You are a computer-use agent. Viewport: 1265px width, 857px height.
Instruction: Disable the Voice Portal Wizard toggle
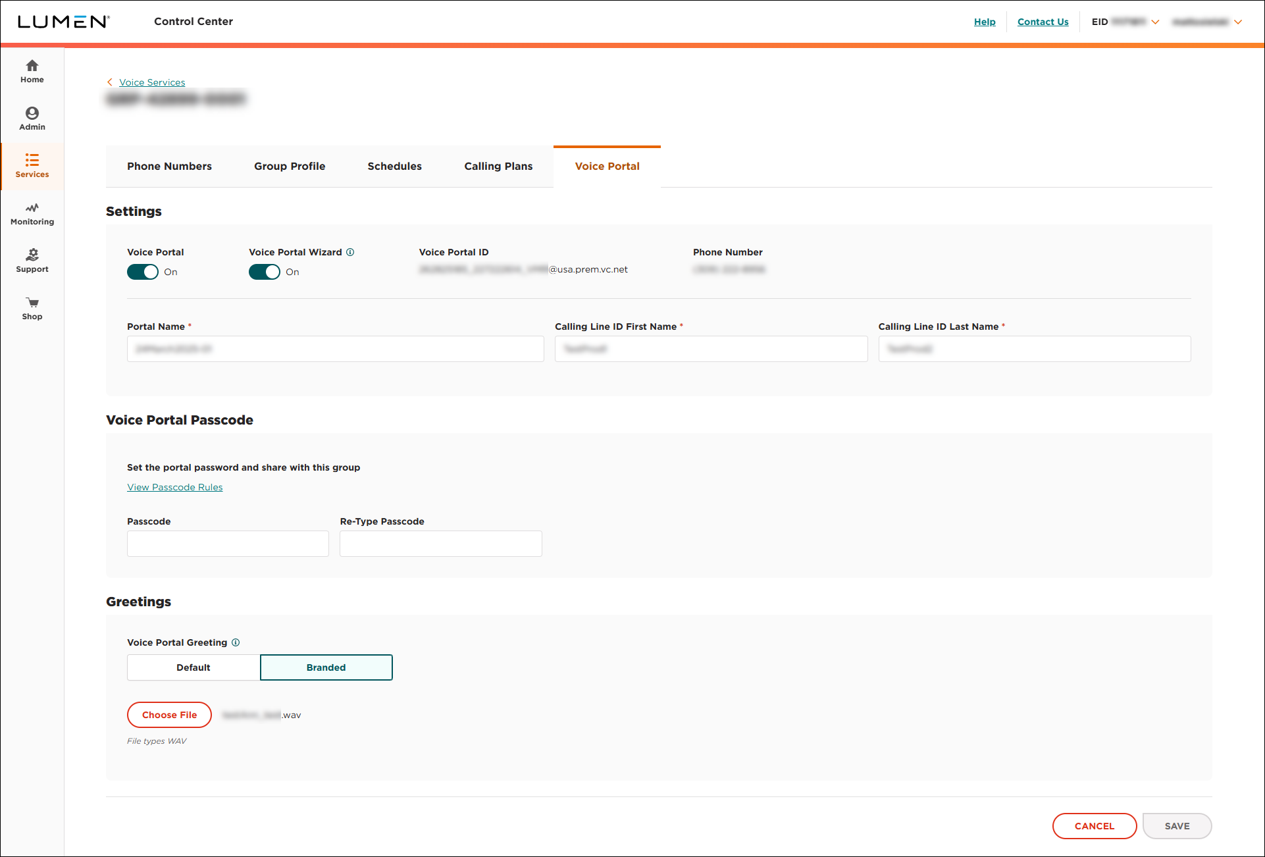264,272
